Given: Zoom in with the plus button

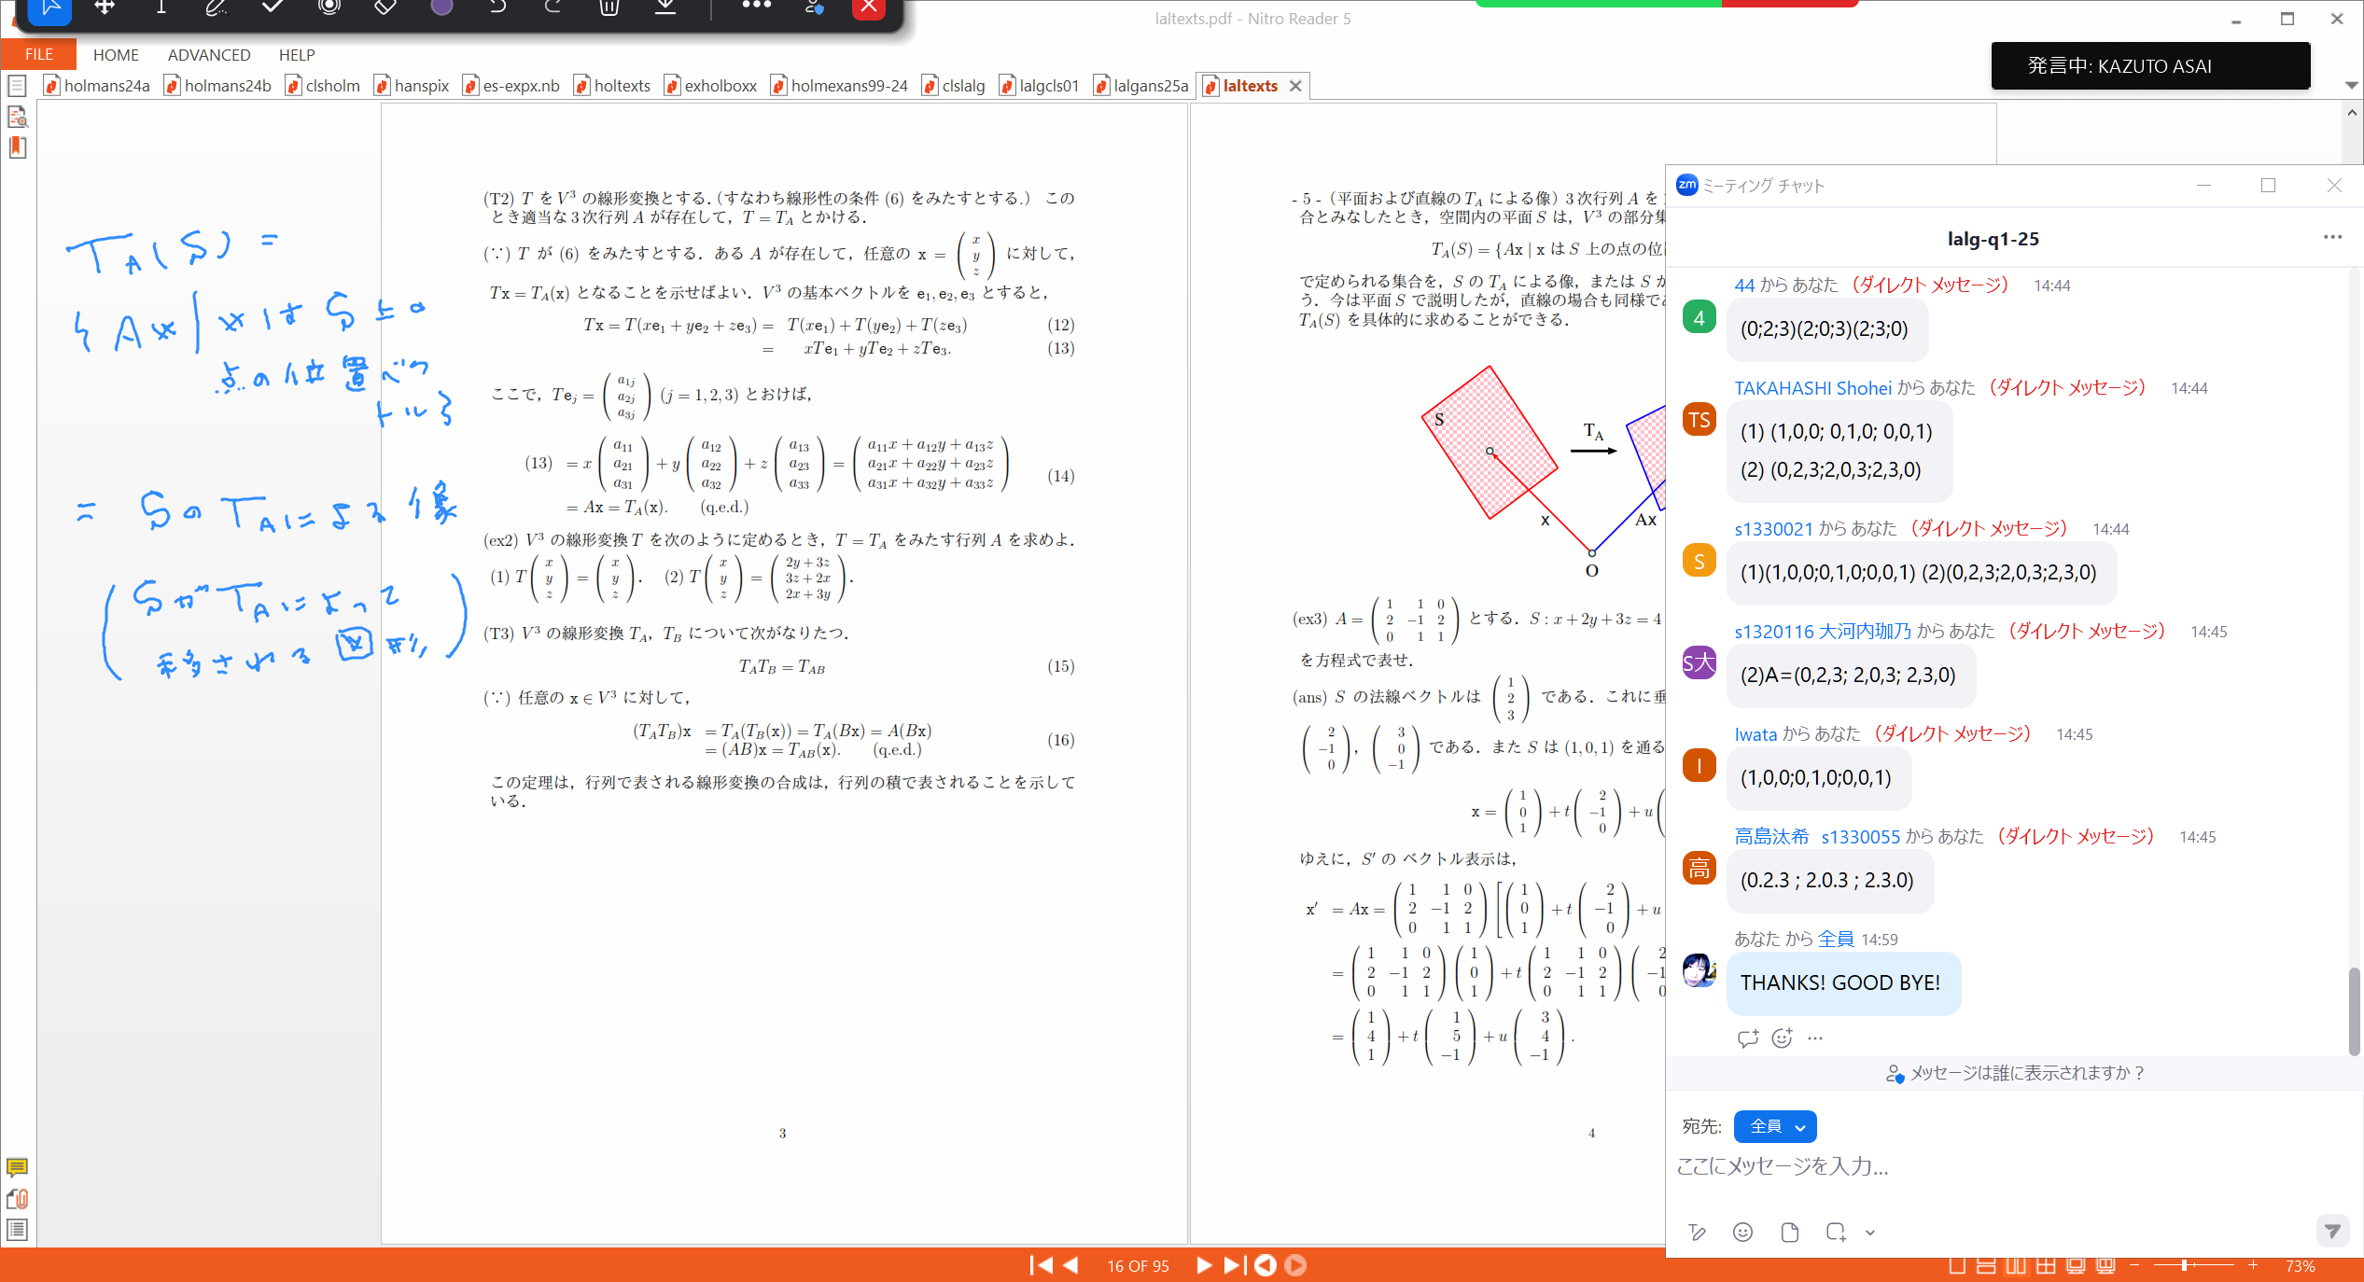Looking at the screenshot, I should pyautogui.click(x=2253, y=1265).
